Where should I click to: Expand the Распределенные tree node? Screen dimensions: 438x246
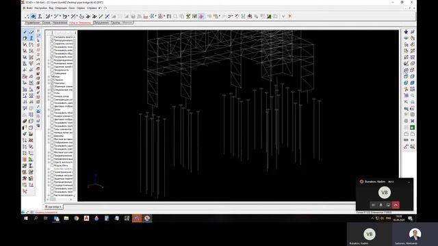[x=49, y=182]
